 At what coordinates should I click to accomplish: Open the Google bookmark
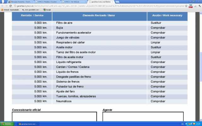pos(47,10)
